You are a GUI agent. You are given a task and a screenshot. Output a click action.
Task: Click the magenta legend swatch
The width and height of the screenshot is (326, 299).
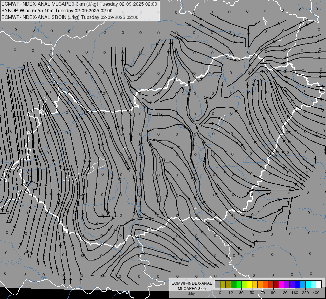pyautogui.click(x=281, y=284)
